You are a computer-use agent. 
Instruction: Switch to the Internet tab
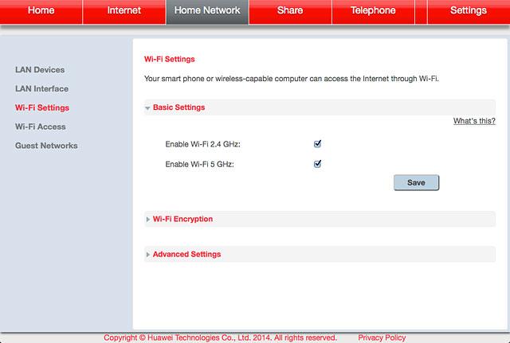point(124,11)
